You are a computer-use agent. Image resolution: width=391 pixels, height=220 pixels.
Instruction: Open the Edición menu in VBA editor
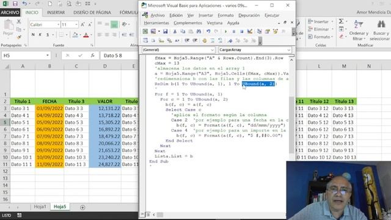coord(176,15)
